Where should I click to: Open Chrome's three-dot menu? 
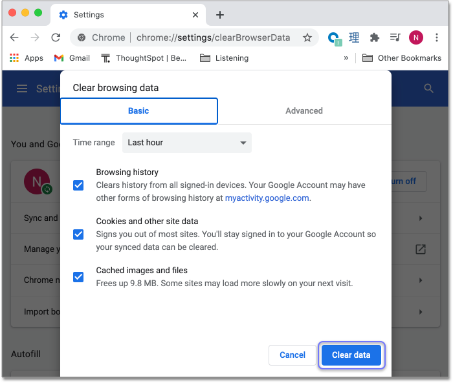[x=437, y=37]
